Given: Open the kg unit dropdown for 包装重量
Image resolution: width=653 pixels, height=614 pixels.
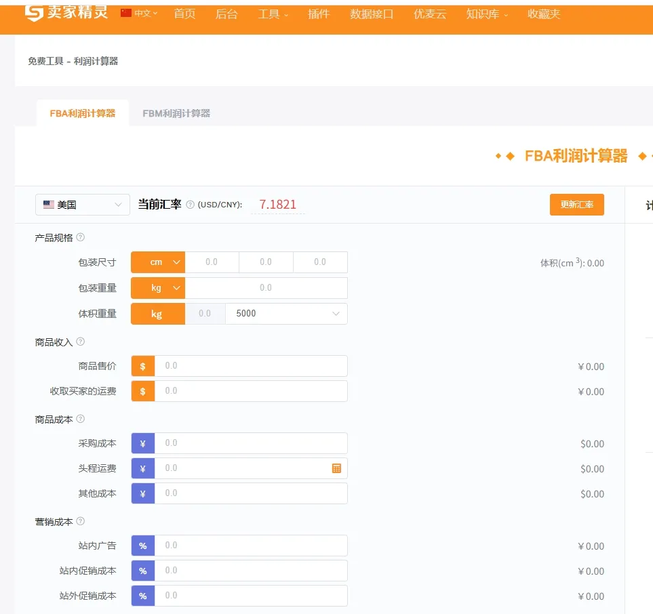Looking at the screenshot, I should 158,288.
